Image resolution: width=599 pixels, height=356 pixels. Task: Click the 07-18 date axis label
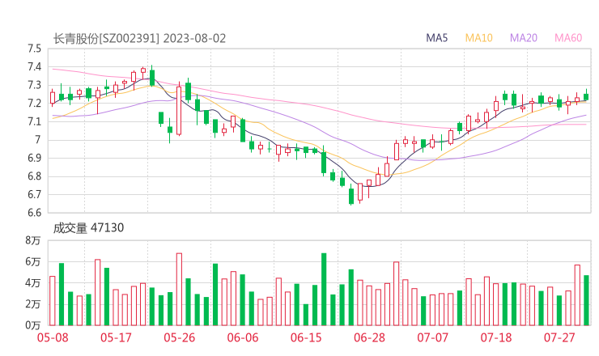(x=496, y=337)
